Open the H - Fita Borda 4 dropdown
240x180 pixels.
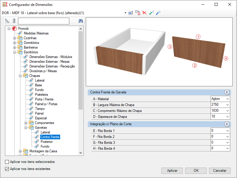point(228,148)
